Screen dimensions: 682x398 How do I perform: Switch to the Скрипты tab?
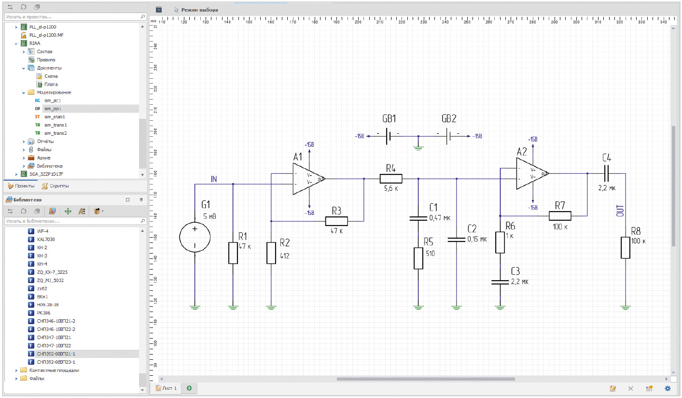pos(55,186)
